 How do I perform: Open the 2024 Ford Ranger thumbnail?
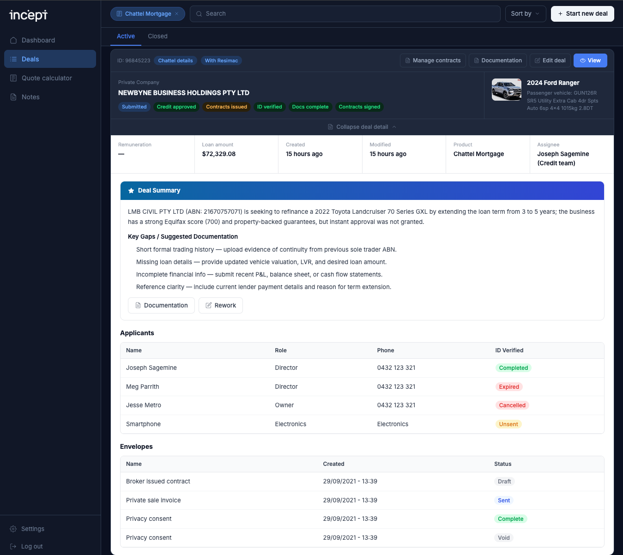click(x=507, y=90)
